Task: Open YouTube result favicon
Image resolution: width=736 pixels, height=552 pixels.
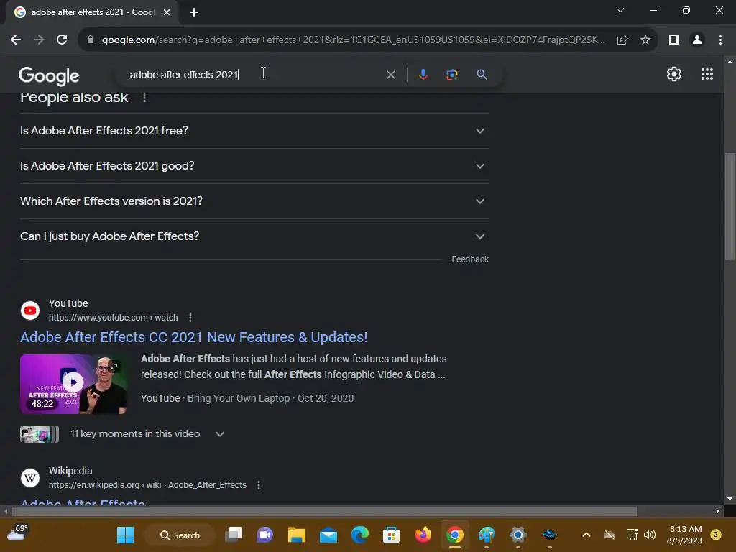Action: [x=30, y=310]
